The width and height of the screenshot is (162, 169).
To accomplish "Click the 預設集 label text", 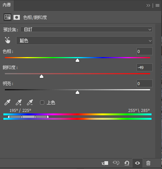I will (x=11, y=30).
